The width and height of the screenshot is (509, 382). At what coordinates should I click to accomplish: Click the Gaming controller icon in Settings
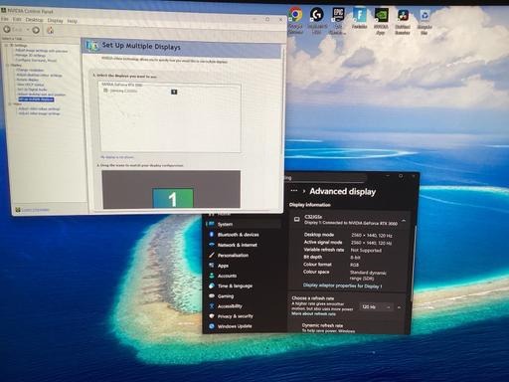pos(212,296)
